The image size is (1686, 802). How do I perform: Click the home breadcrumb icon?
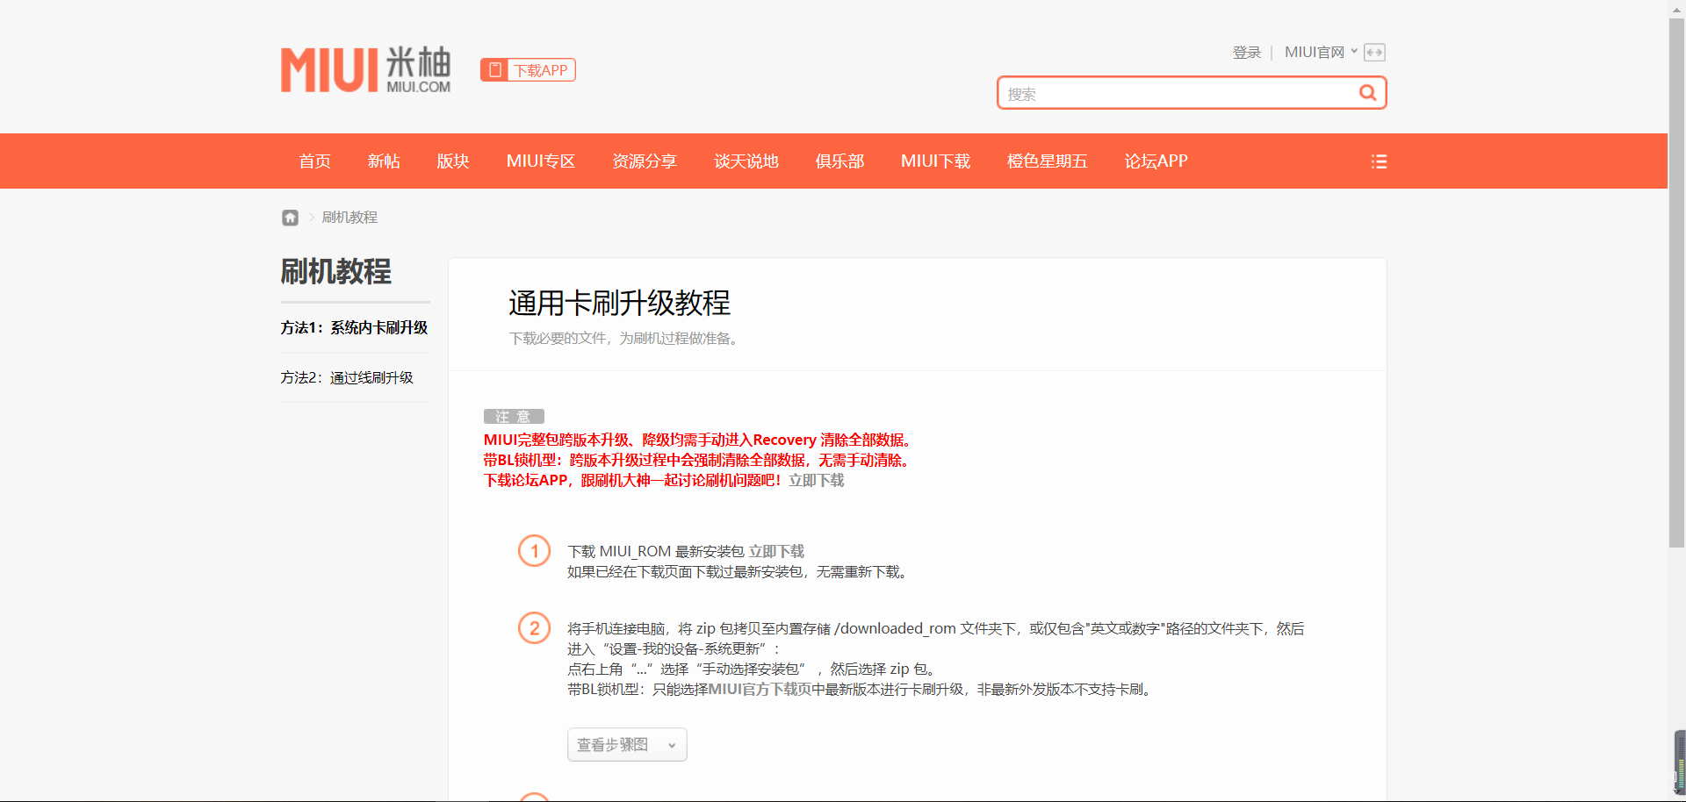(x=290, y=218)
